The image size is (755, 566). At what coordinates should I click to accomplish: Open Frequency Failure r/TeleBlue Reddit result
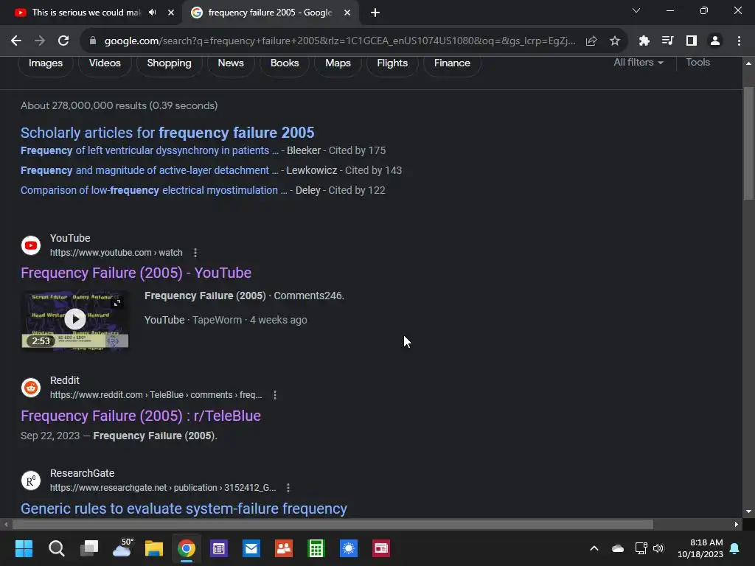pyautogui.click(x=141, y=416)
